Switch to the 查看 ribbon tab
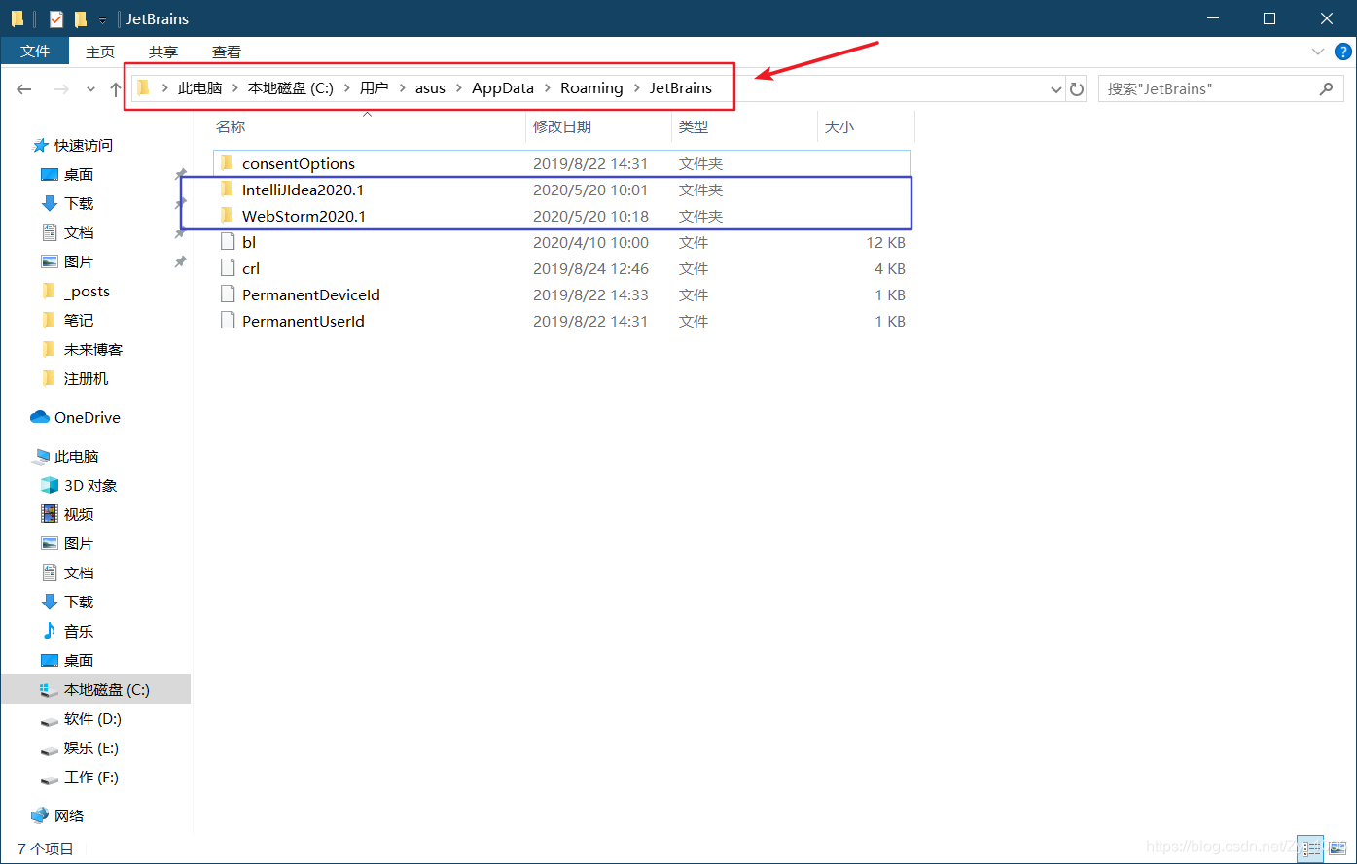The height and width of the screenshot is (864, 1357). click(x=227, y=52)
